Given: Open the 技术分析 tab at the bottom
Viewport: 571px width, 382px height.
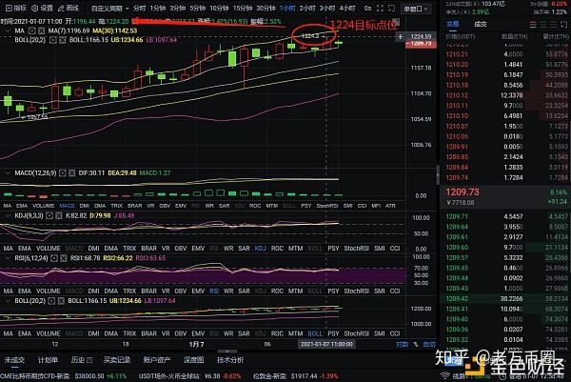Looking at the screenshot, I should [x=228, y=360].
